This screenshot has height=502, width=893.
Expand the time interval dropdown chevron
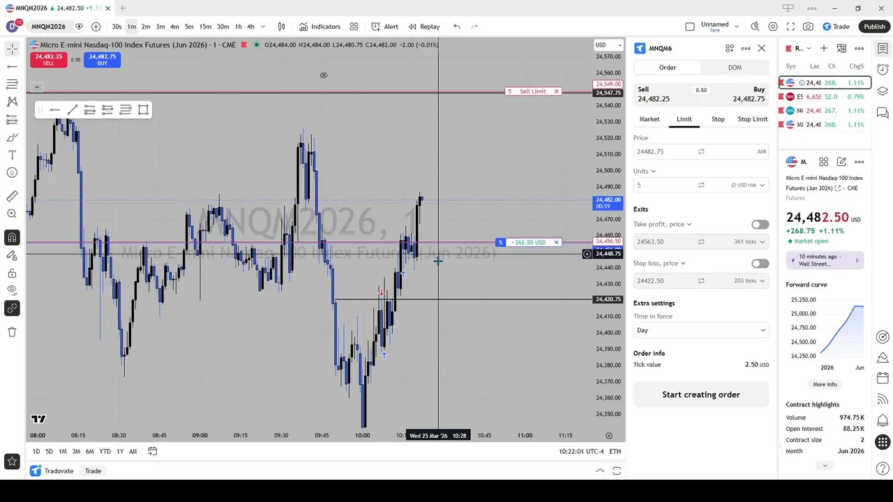tap(262, 26)
